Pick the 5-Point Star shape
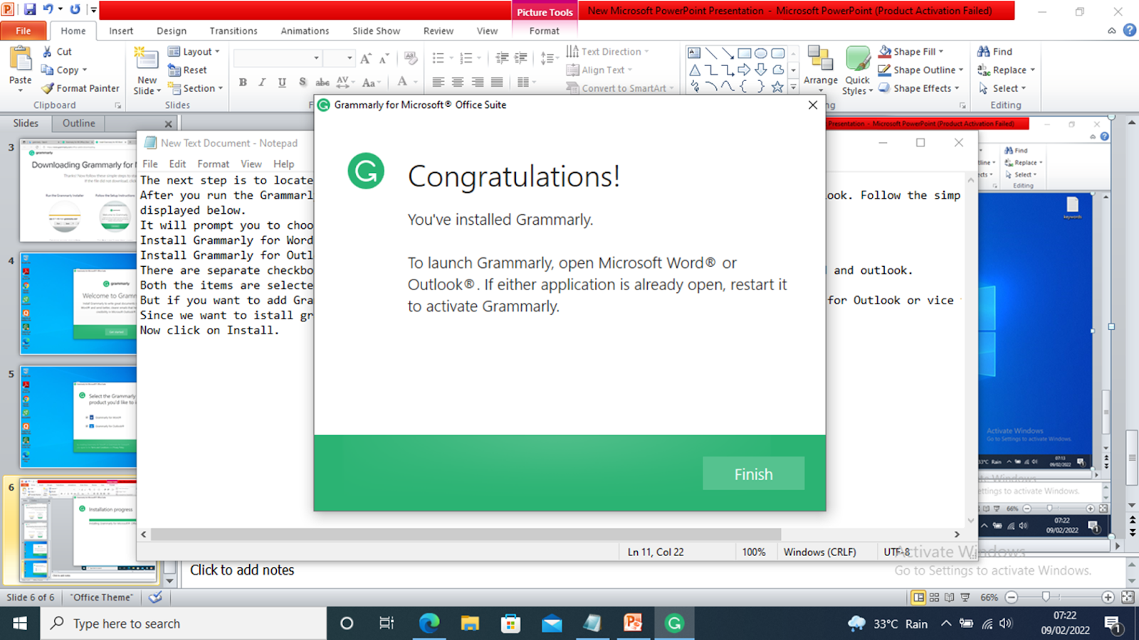The width and height of the screenshot is (1139, 640). [777, 87]
